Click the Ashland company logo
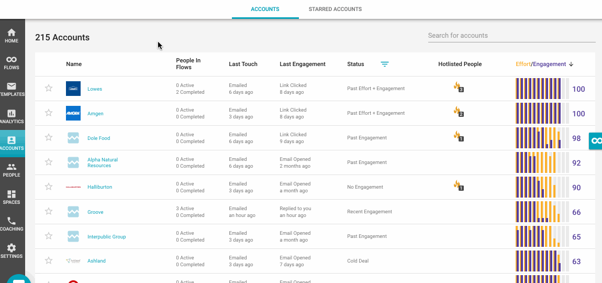602x283 pixels. pos(73,260)
